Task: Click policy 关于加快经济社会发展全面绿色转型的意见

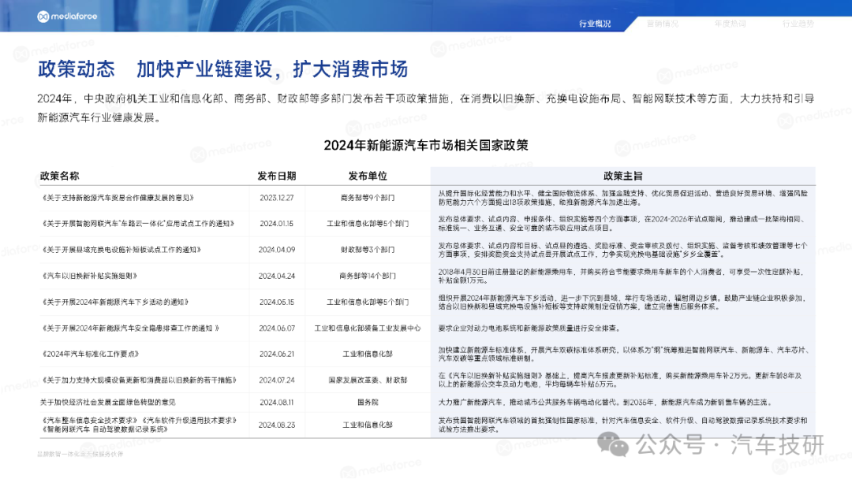Action: 107,403
